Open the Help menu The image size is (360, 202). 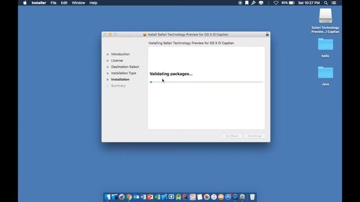point(93,3)
